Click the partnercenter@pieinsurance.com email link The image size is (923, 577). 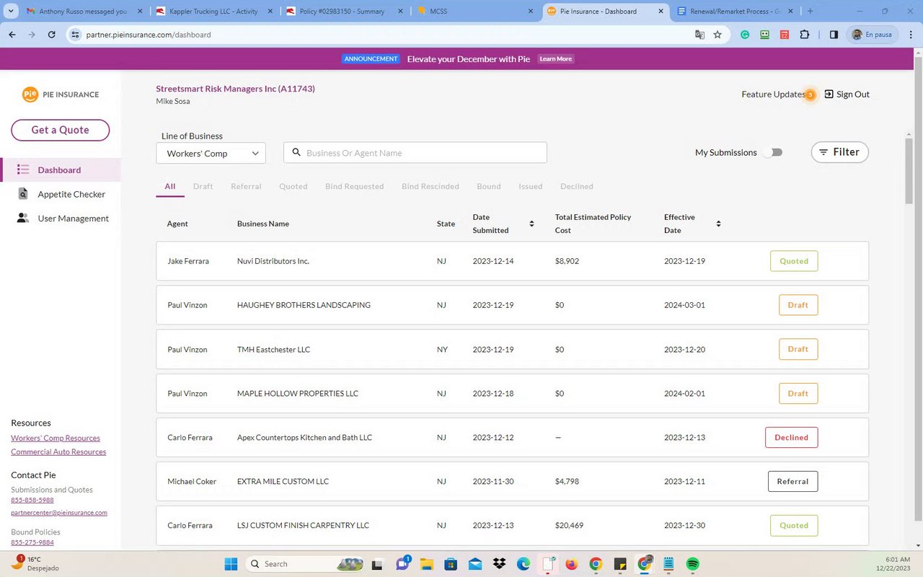tap(59, 513)
